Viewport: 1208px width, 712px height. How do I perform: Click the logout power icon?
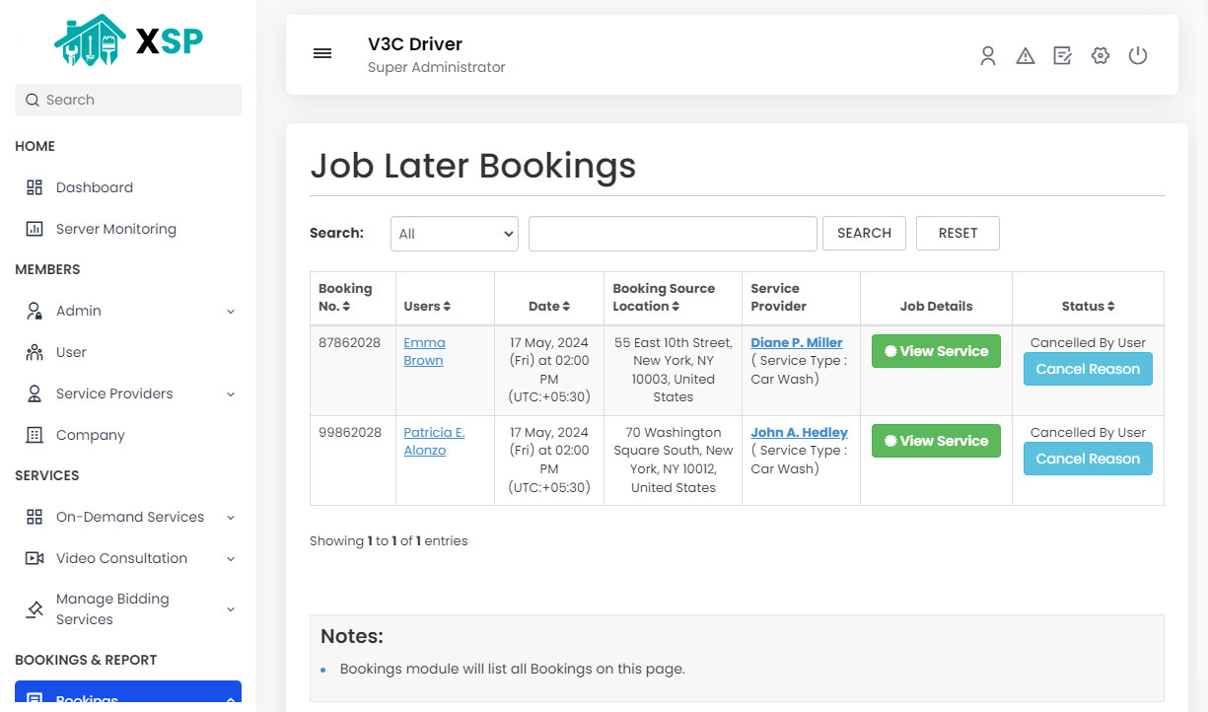tap(1138, 56)
